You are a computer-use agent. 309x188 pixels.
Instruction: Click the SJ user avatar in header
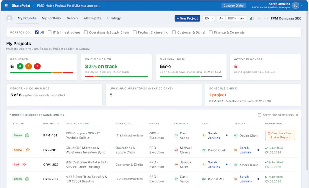(x=295, y=5)
